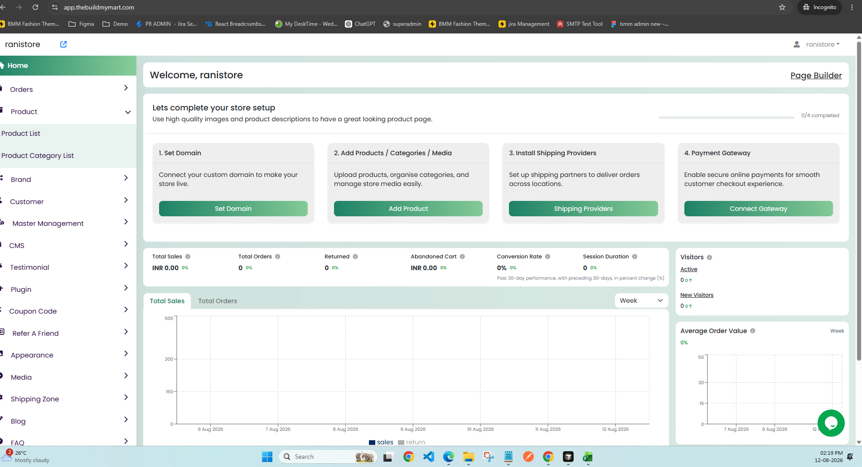Reload the browser page
Viewport: 862px width, 467px height.
click(35, 7)
